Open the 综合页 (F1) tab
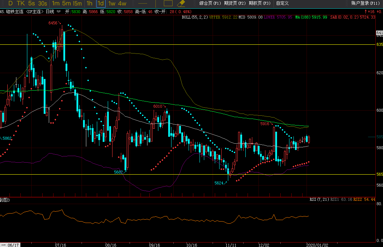 [210, 3]
